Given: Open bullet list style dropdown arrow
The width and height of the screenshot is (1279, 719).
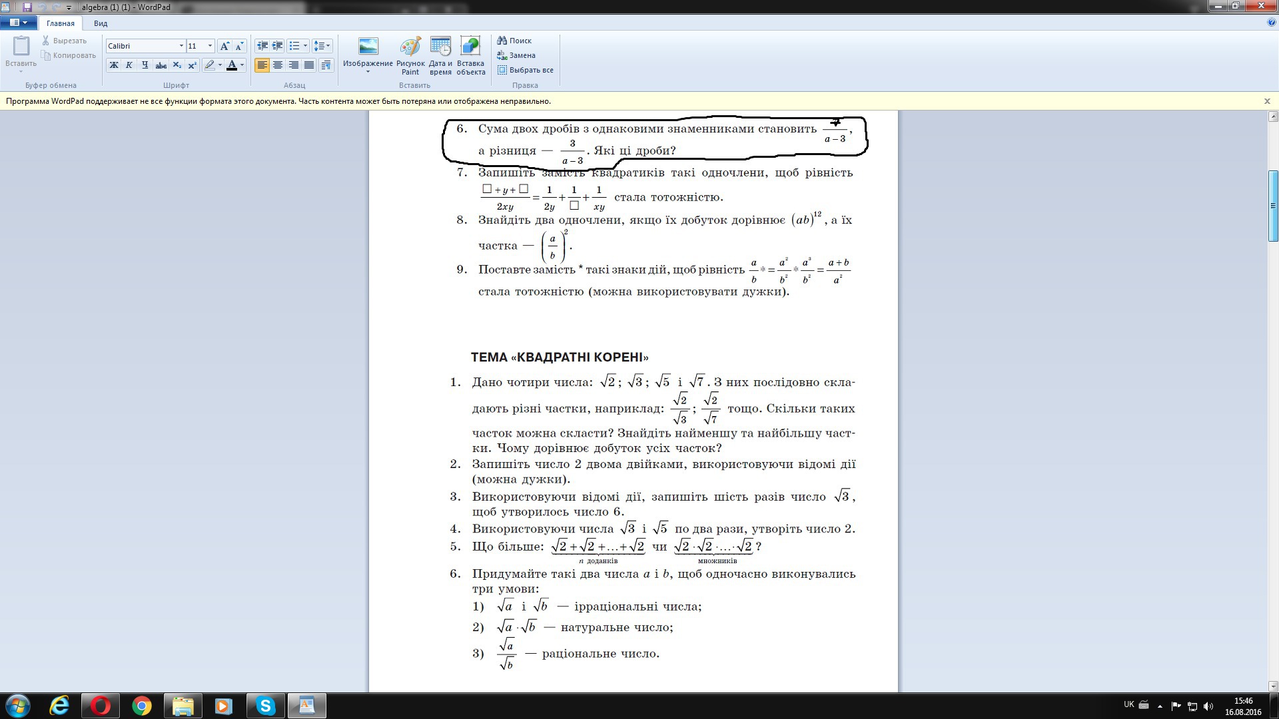Looking at the screenshot, I should click(305, 46).
